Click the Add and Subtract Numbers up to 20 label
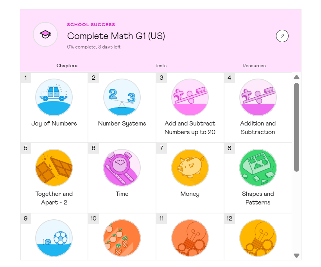Viewport: 321px width, 267px height. coord(190,128)
